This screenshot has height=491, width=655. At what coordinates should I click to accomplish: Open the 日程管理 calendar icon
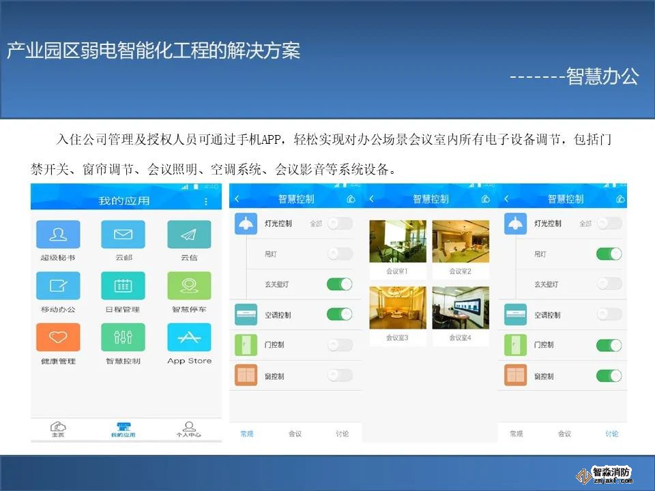(x=123, y=286)
